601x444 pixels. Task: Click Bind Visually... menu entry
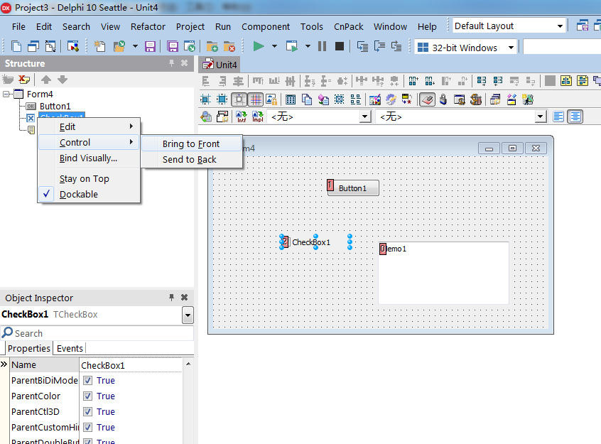[x=89, y=158]
